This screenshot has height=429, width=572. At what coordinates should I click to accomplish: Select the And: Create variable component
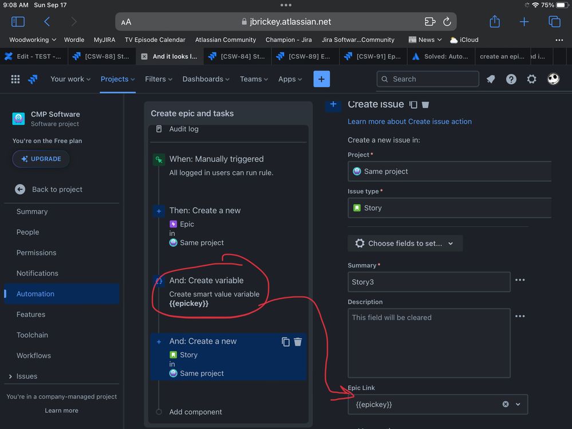(x=228, y=292)
